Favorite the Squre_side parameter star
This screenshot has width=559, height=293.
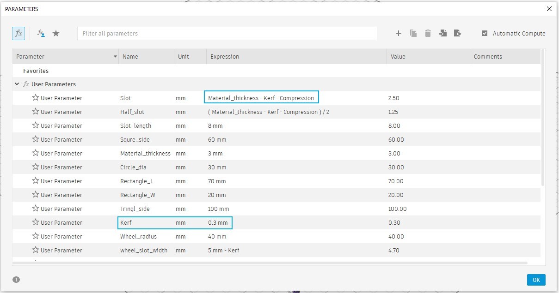point(36,139)
